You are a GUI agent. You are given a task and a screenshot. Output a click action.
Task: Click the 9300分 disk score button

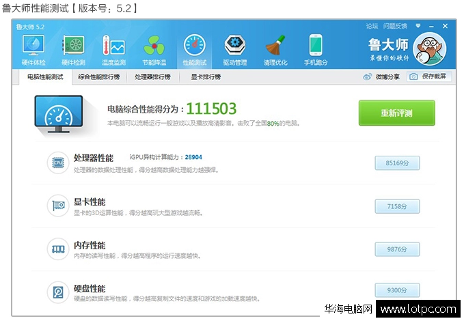[397, 290]
